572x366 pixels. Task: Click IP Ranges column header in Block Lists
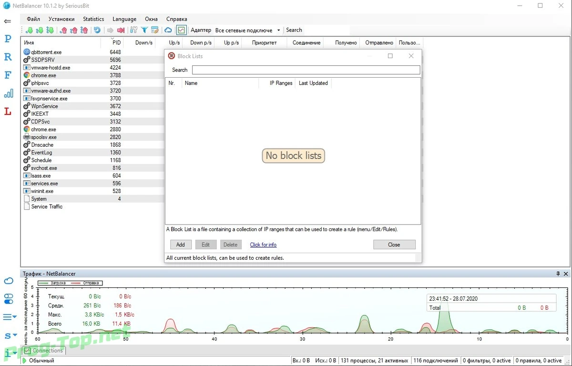(276, 83)
